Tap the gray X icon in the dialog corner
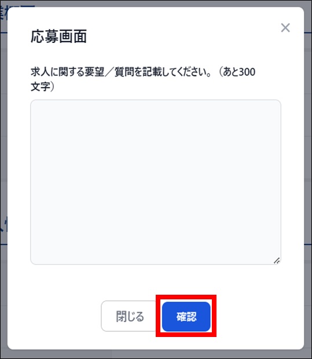This screenshot has height=359, width=312. coord(285,28)
